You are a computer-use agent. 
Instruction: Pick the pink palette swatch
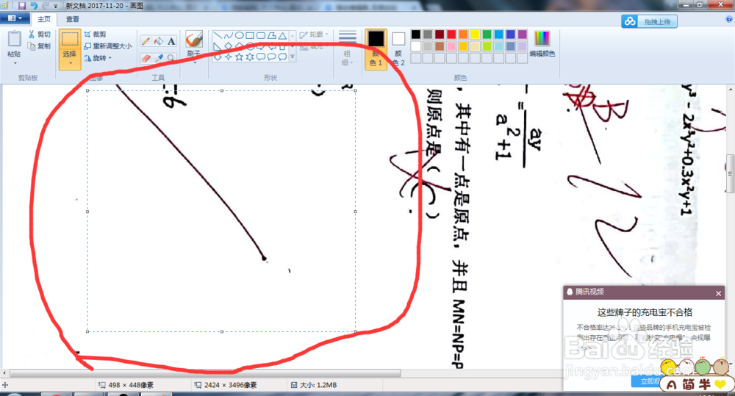(x=451, y=46)
